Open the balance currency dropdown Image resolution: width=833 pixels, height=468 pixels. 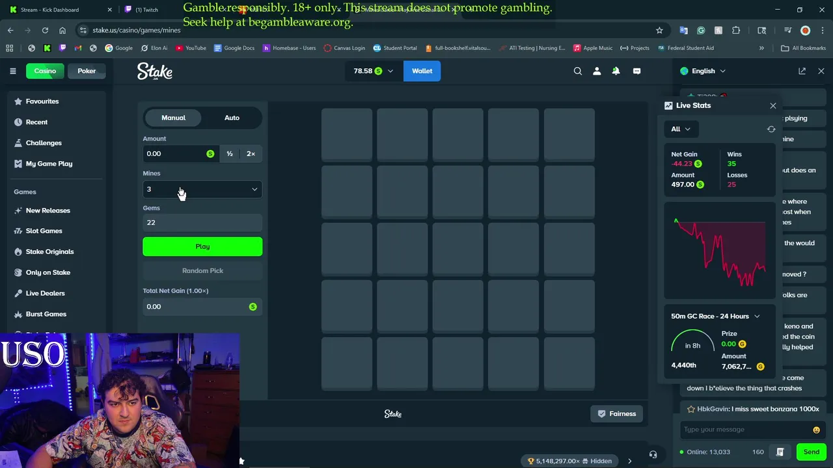pos(373,71)
